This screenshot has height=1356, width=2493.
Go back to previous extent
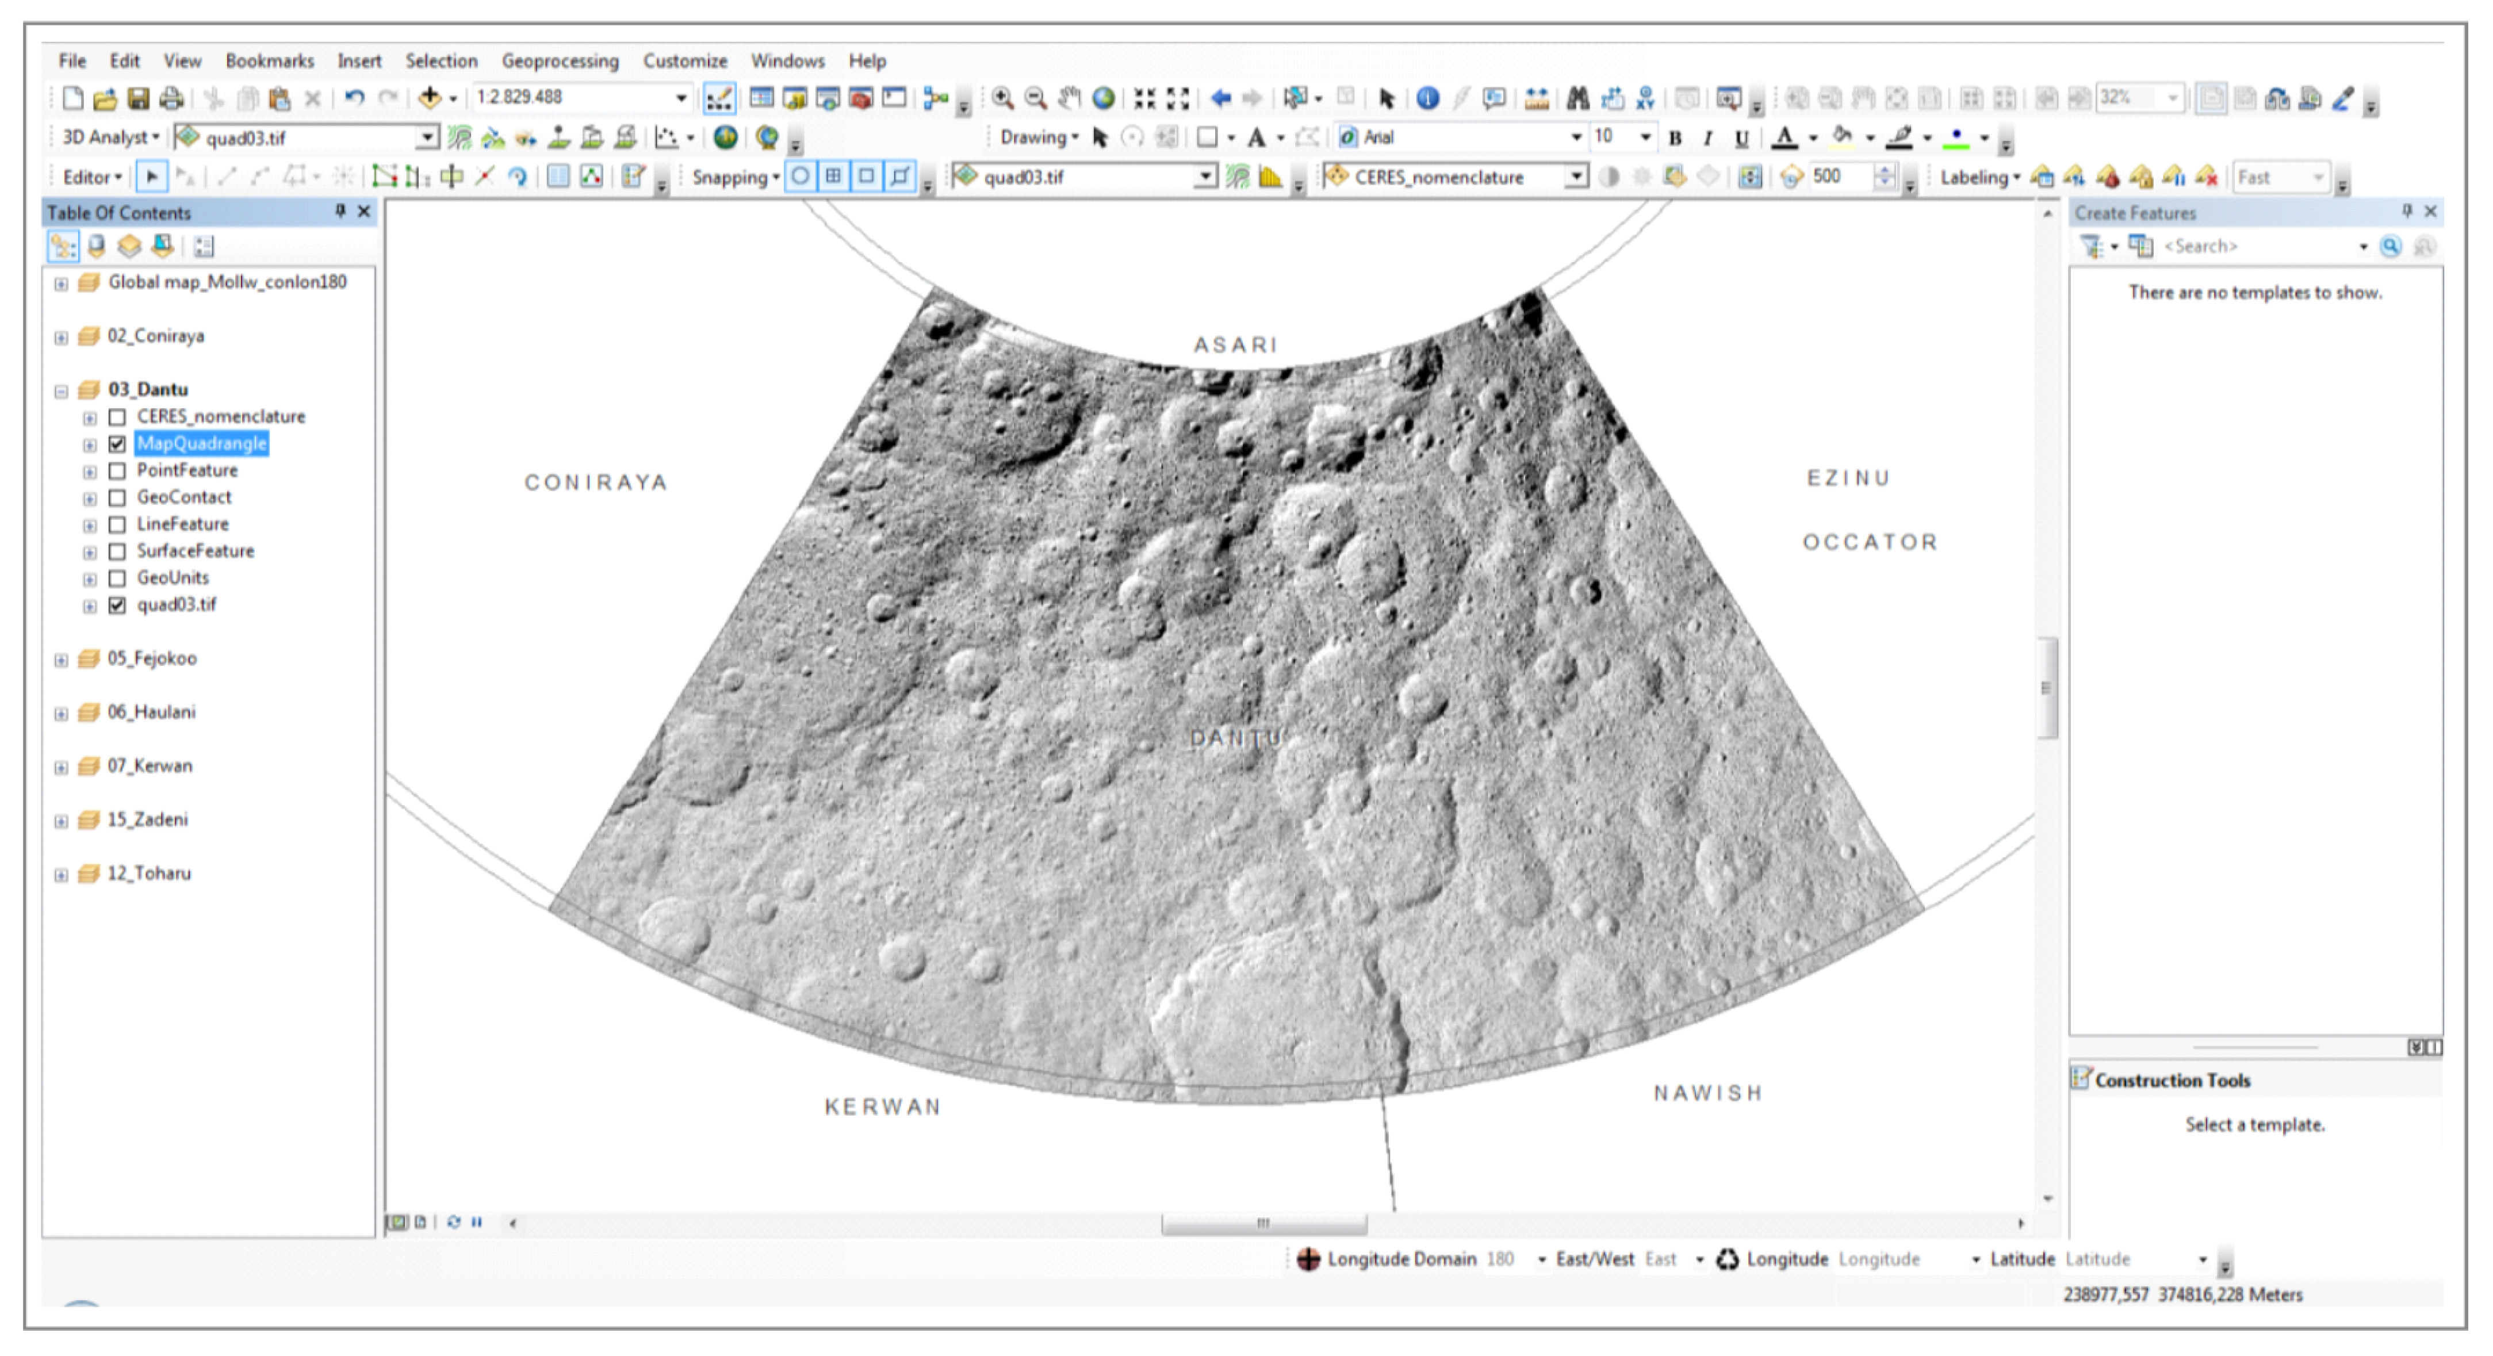(x=1220, y=98)
